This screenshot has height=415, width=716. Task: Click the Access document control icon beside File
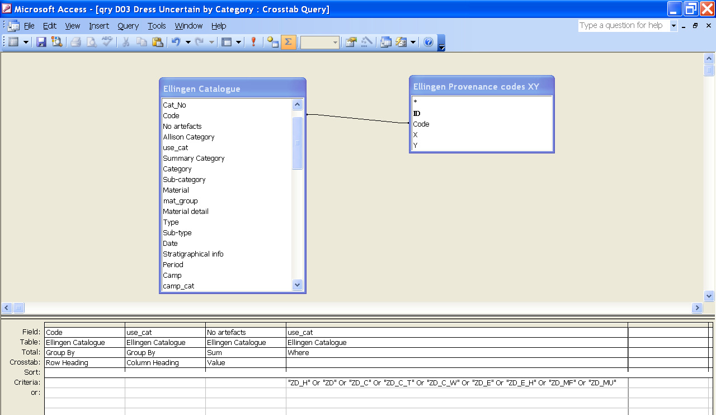13,26
